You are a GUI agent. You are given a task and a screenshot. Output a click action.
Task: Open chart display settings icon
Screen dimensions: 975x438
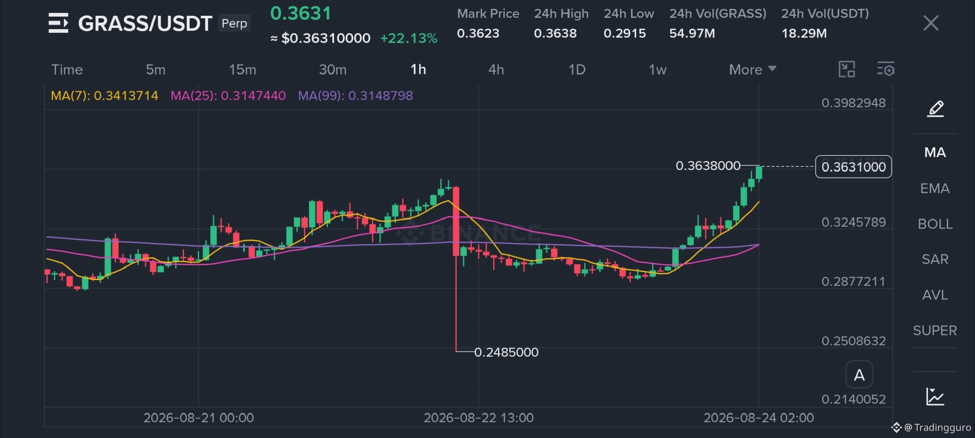pyautogui.click(x=886, y=69)
